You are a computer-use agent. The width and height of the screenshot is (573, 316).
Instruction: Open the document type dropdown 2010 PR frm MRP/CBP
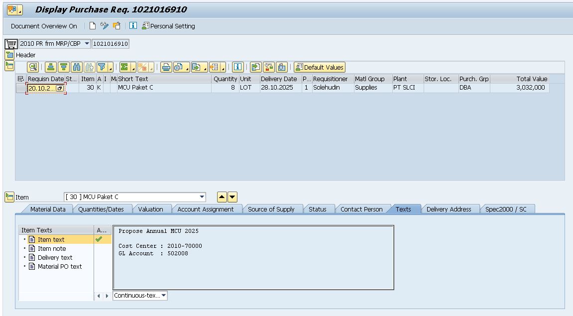[x=87, y=44]
